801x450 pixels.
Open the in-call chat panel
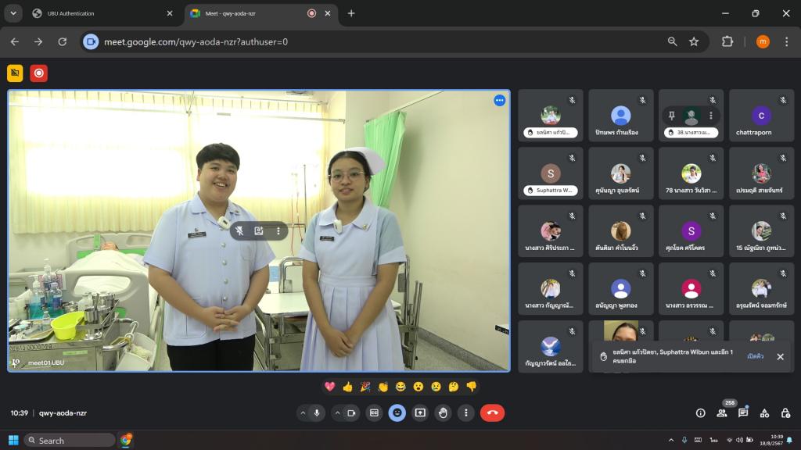[743, 412]
